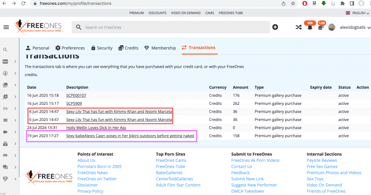Click the FreeOnes logo in the header
The height and width of the screenshot is (195, 371).
[38, 27]
